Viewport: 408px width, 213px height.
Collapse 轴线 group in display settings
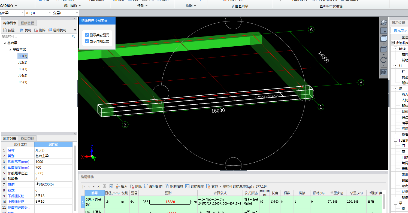pos(395,48)
